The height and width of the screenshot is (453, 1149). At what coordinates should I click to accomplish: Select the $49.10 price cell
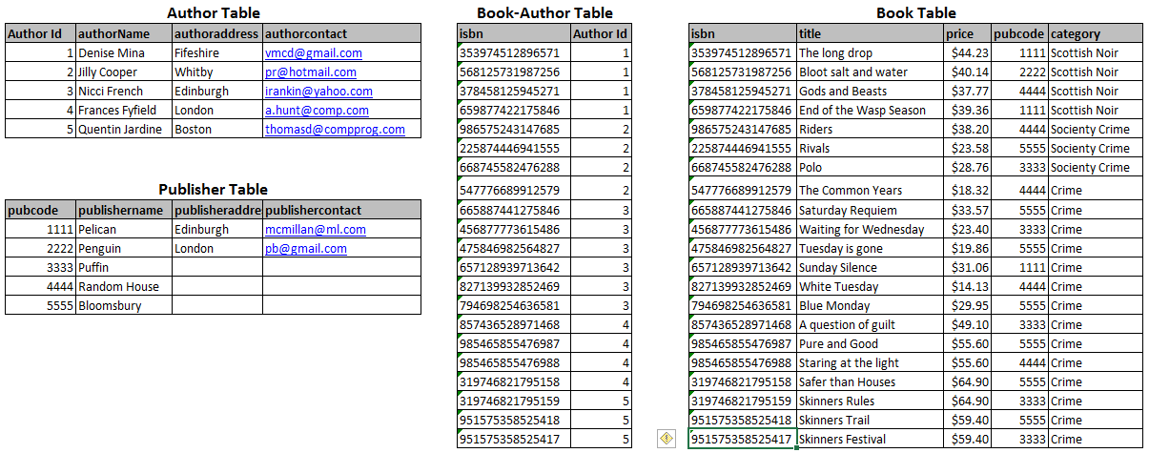967,325
